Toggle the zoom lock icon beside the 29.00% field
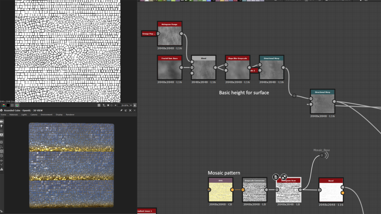Screen dimensions: 381x214 tap(135, 106)
